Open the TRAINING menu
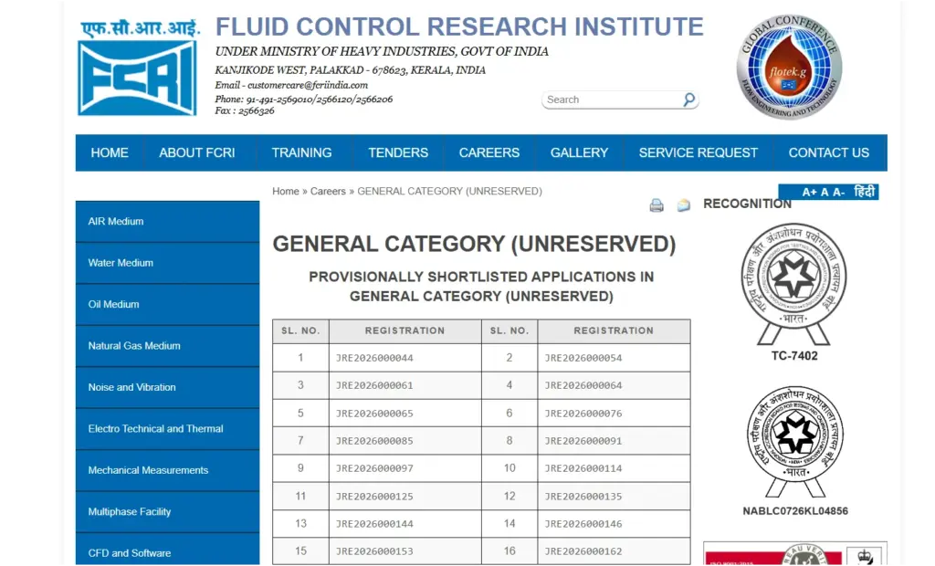This screenshot has height=566, width=935. click(x=301, y=152)
